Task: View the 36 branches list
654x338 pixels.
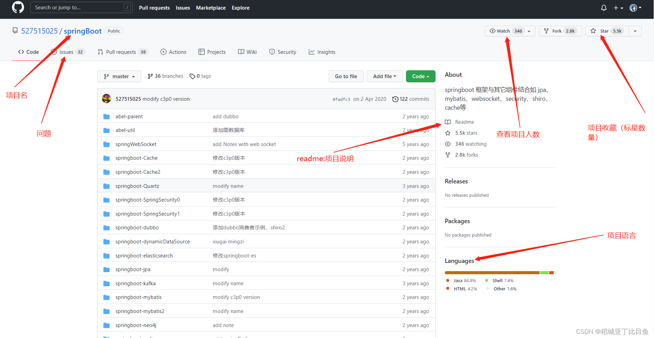Action: [166, 76]
